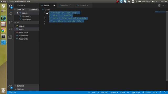The width and height of the screenshot is (168, 94).
Task: Open app.ts in the TS folder
Action: (27, 29)
